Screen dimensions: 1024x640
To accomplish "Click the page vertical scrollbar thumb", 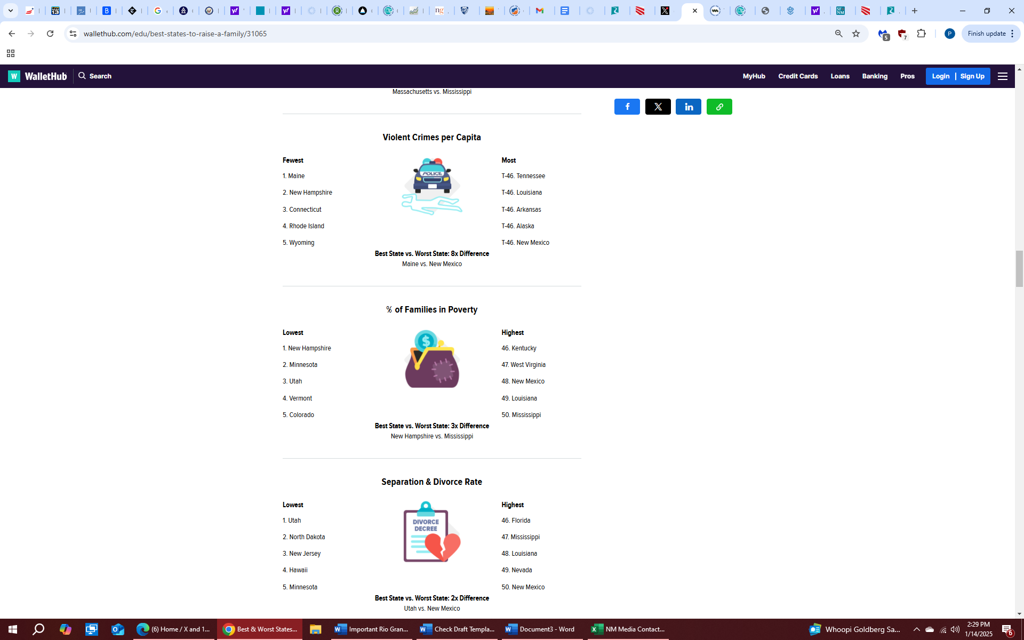I will pyautogui.click(x=1019, y=268).
